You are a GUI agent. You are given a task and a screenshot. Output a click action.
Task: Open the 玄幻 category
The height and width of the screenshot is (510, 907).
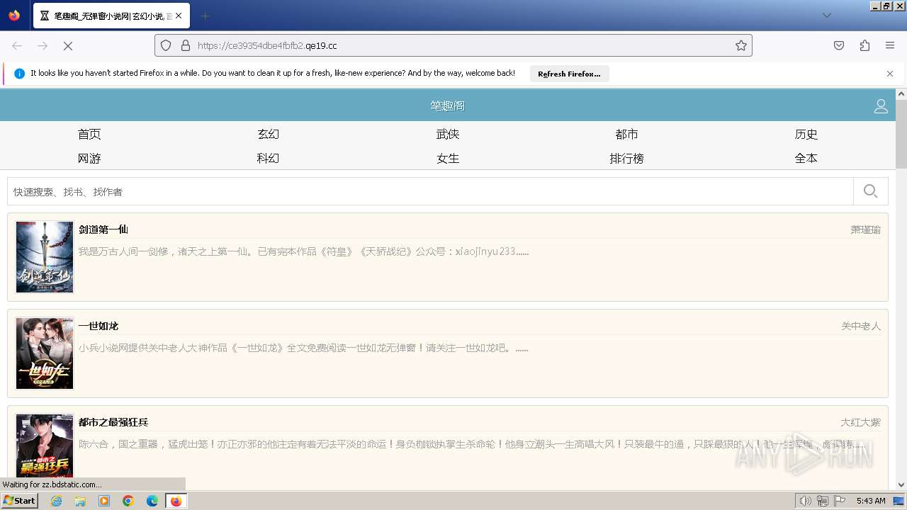269,134
